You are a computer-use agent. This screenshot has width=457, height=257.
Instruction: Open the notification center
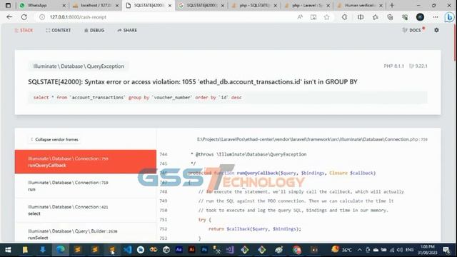(446, 250)
